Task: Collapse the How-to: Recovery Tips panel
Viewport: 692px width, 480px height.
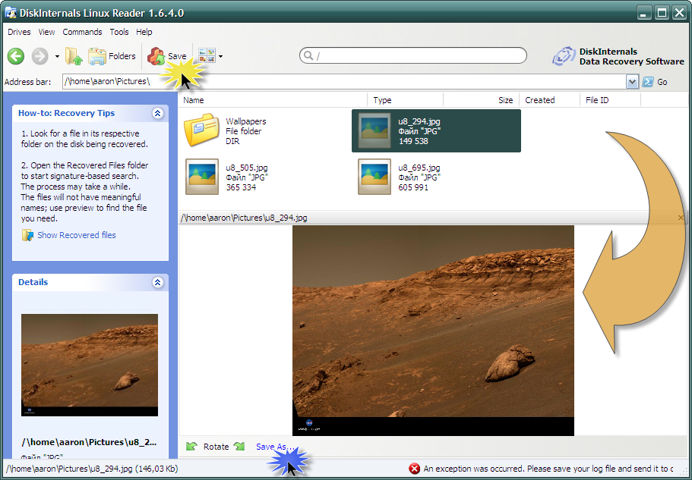Action: (157, 113)
